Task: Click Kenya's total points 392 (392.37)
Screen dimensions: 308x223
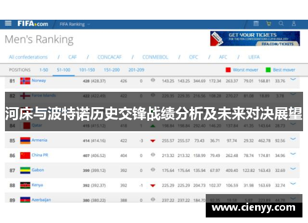Action: (94, 185)
